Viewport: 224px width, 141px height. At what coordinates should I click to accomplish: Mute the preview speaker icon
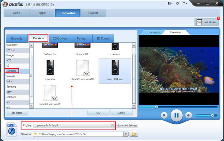tap(189, 115)
